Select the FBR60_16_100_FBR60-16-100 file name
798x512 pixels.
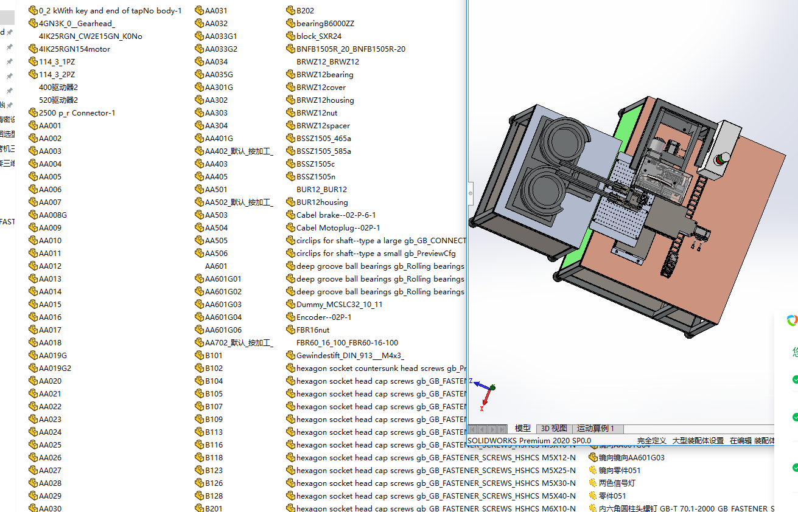click(x=347, y=343)
